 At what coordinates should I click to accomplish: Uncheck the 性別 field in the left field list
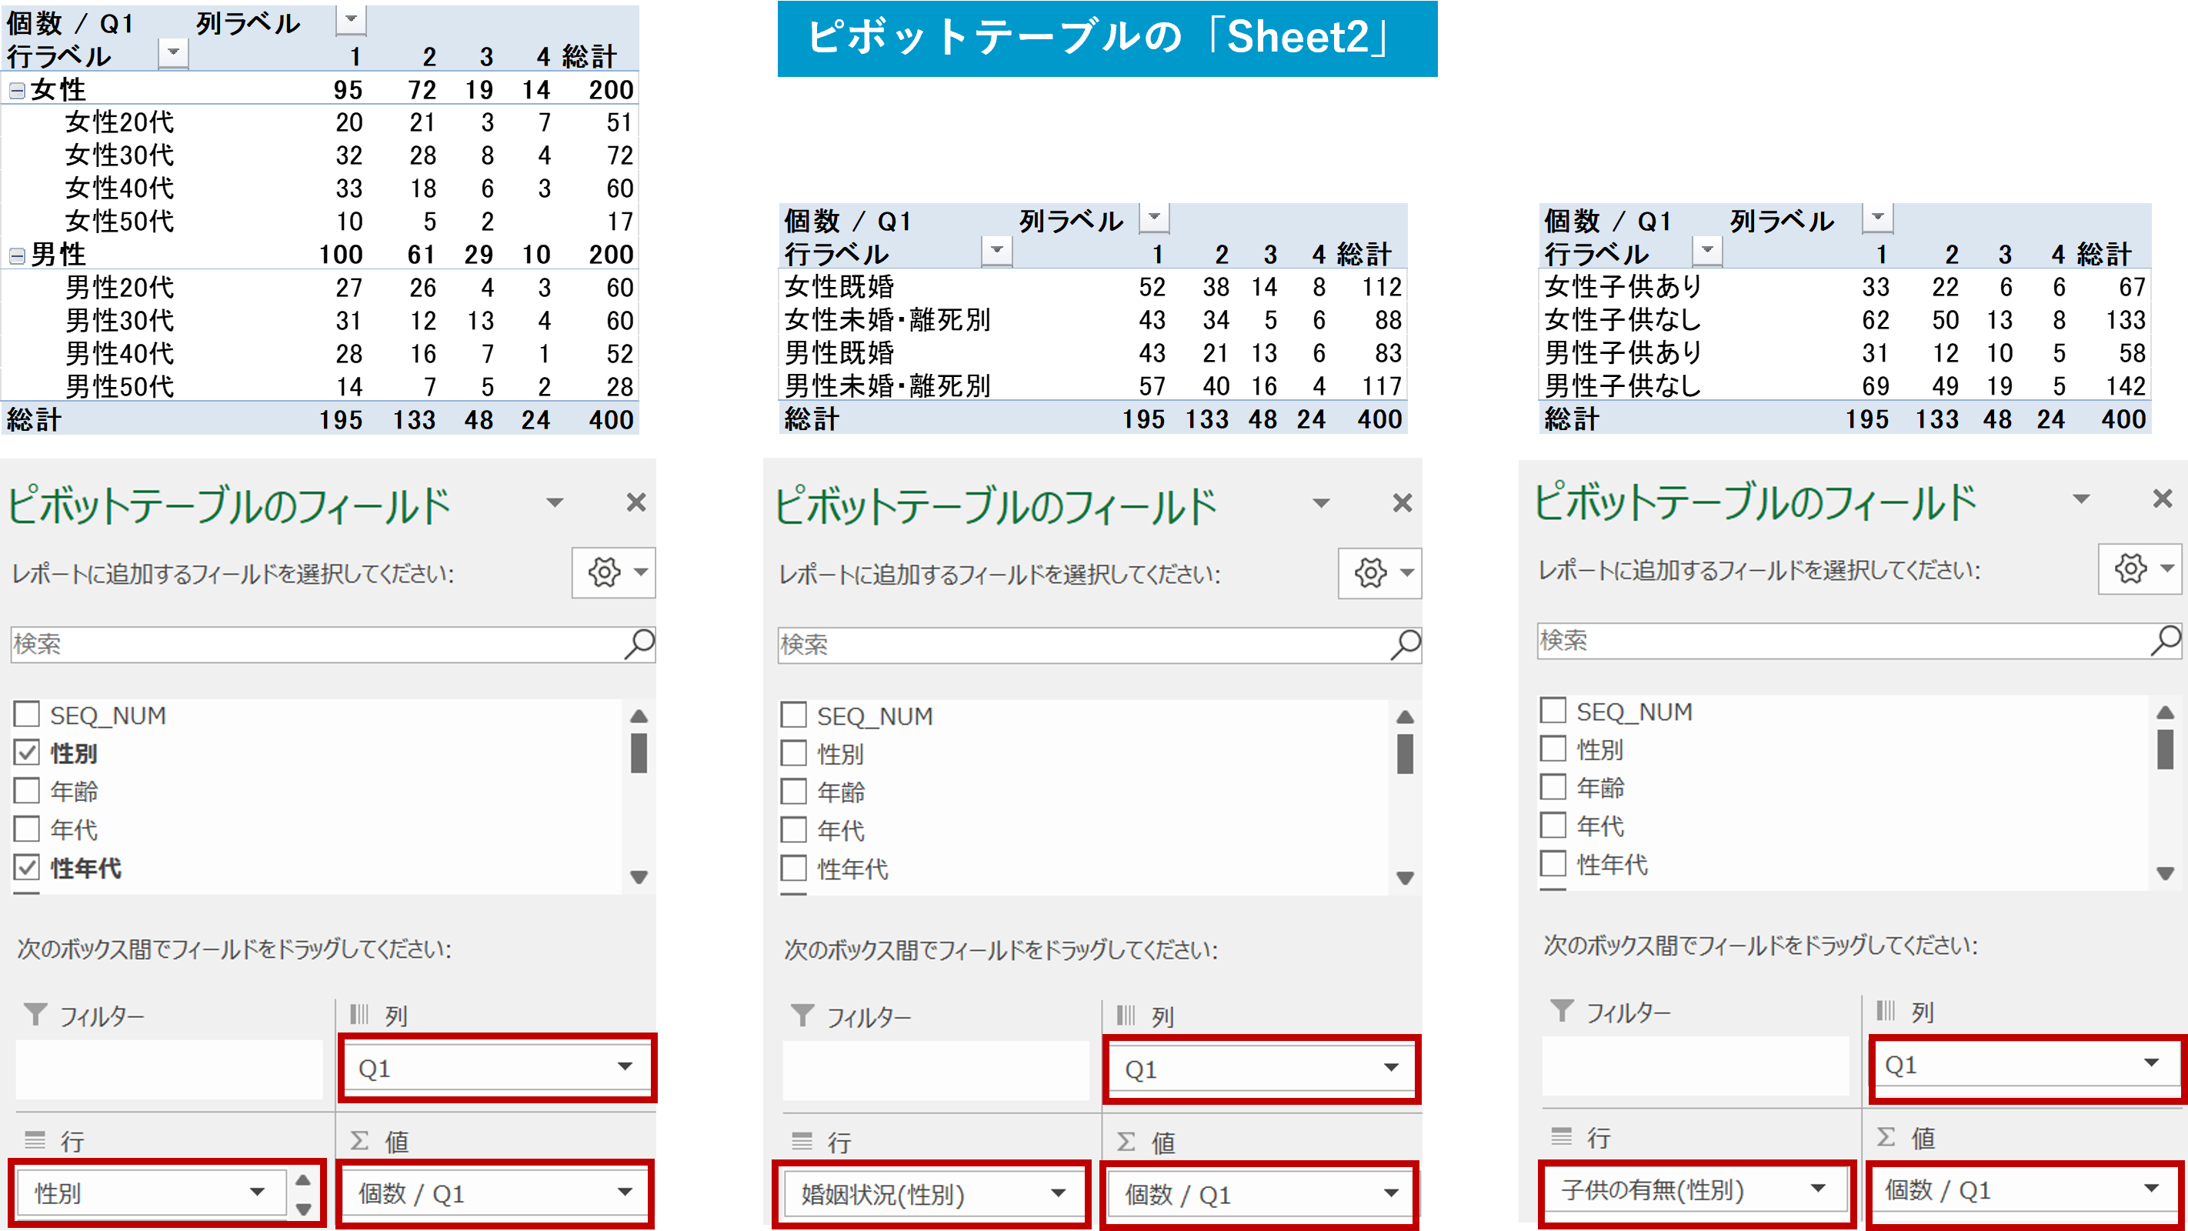pyautogui.click(x=27, y=752)
